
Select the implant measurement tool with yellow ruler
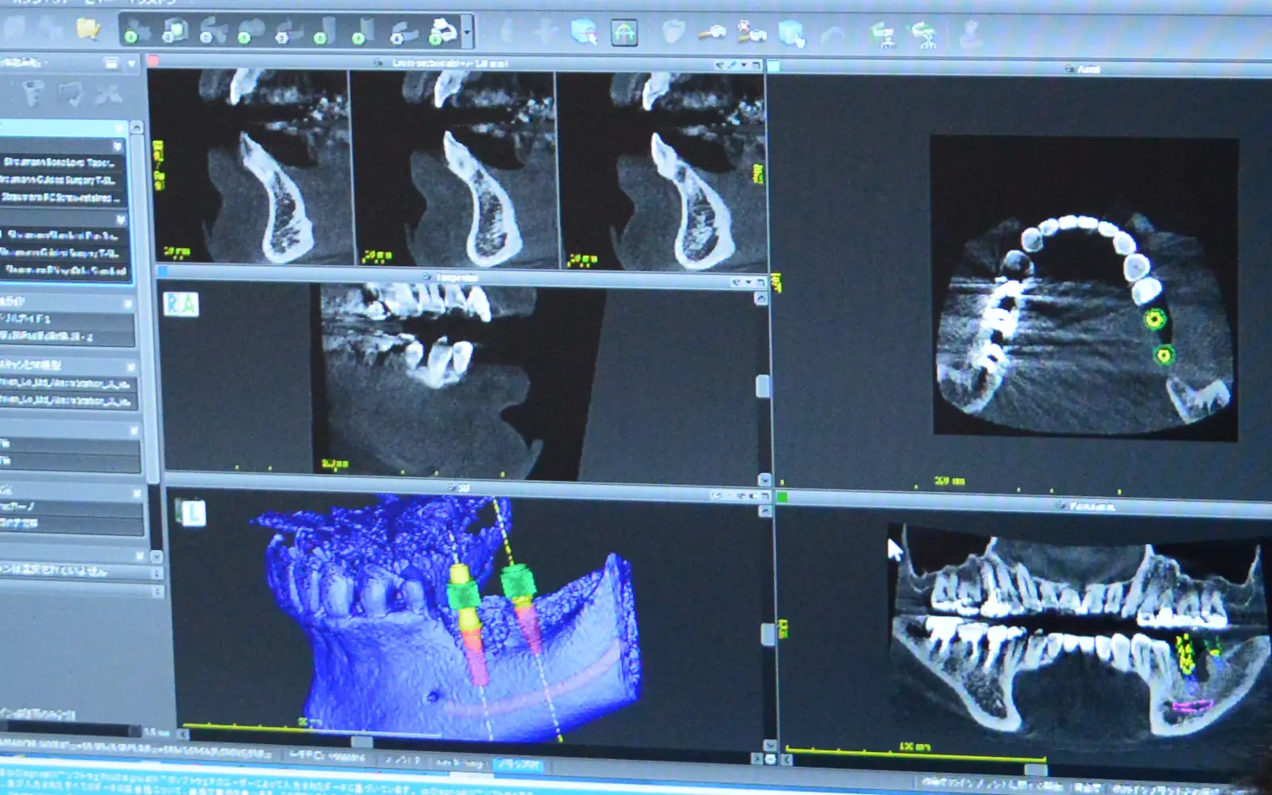pos(712,33)
